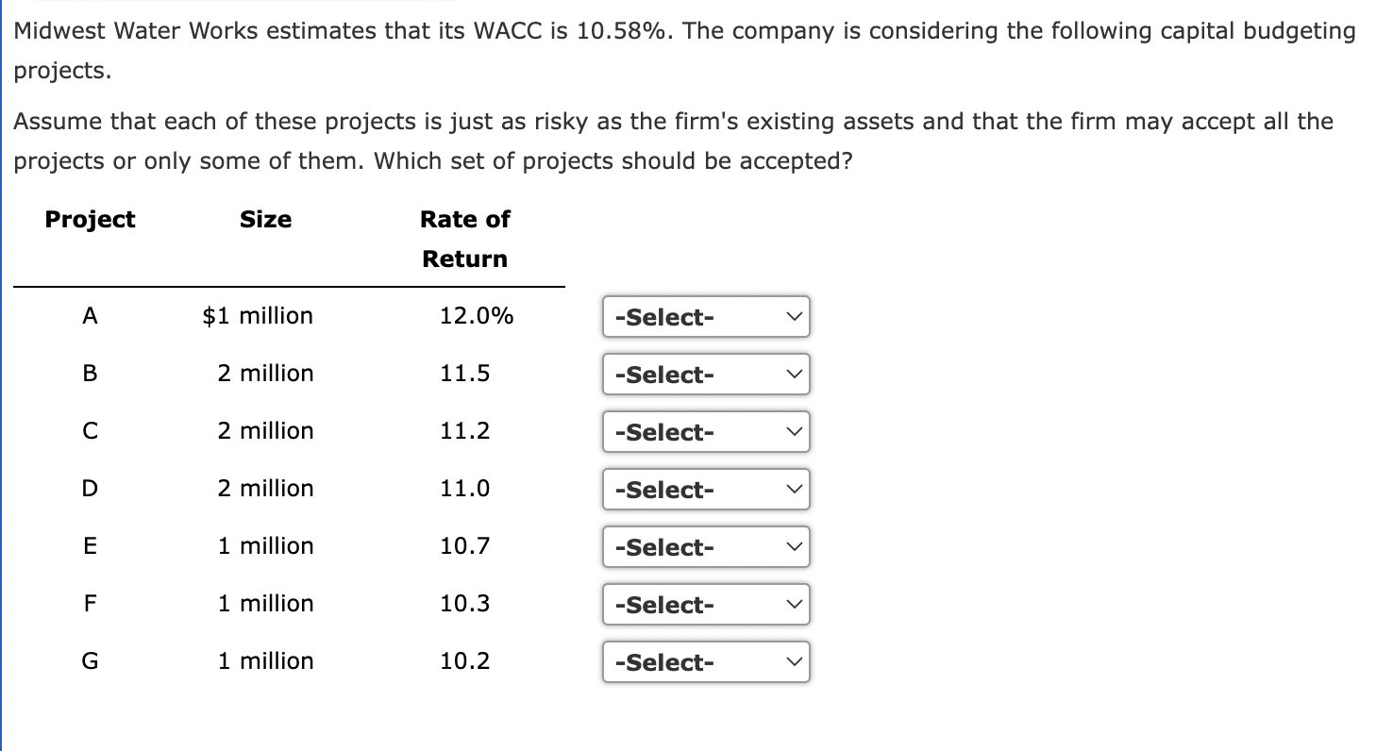Click the dropdown arrow beside Project F
The width and height of the screenshot is (1393, 751).
pyautogui.click(x=796, y=604)
